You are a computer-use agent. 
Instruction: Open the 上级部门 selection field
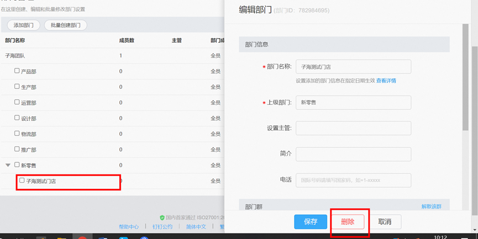(x=353, y=103)
